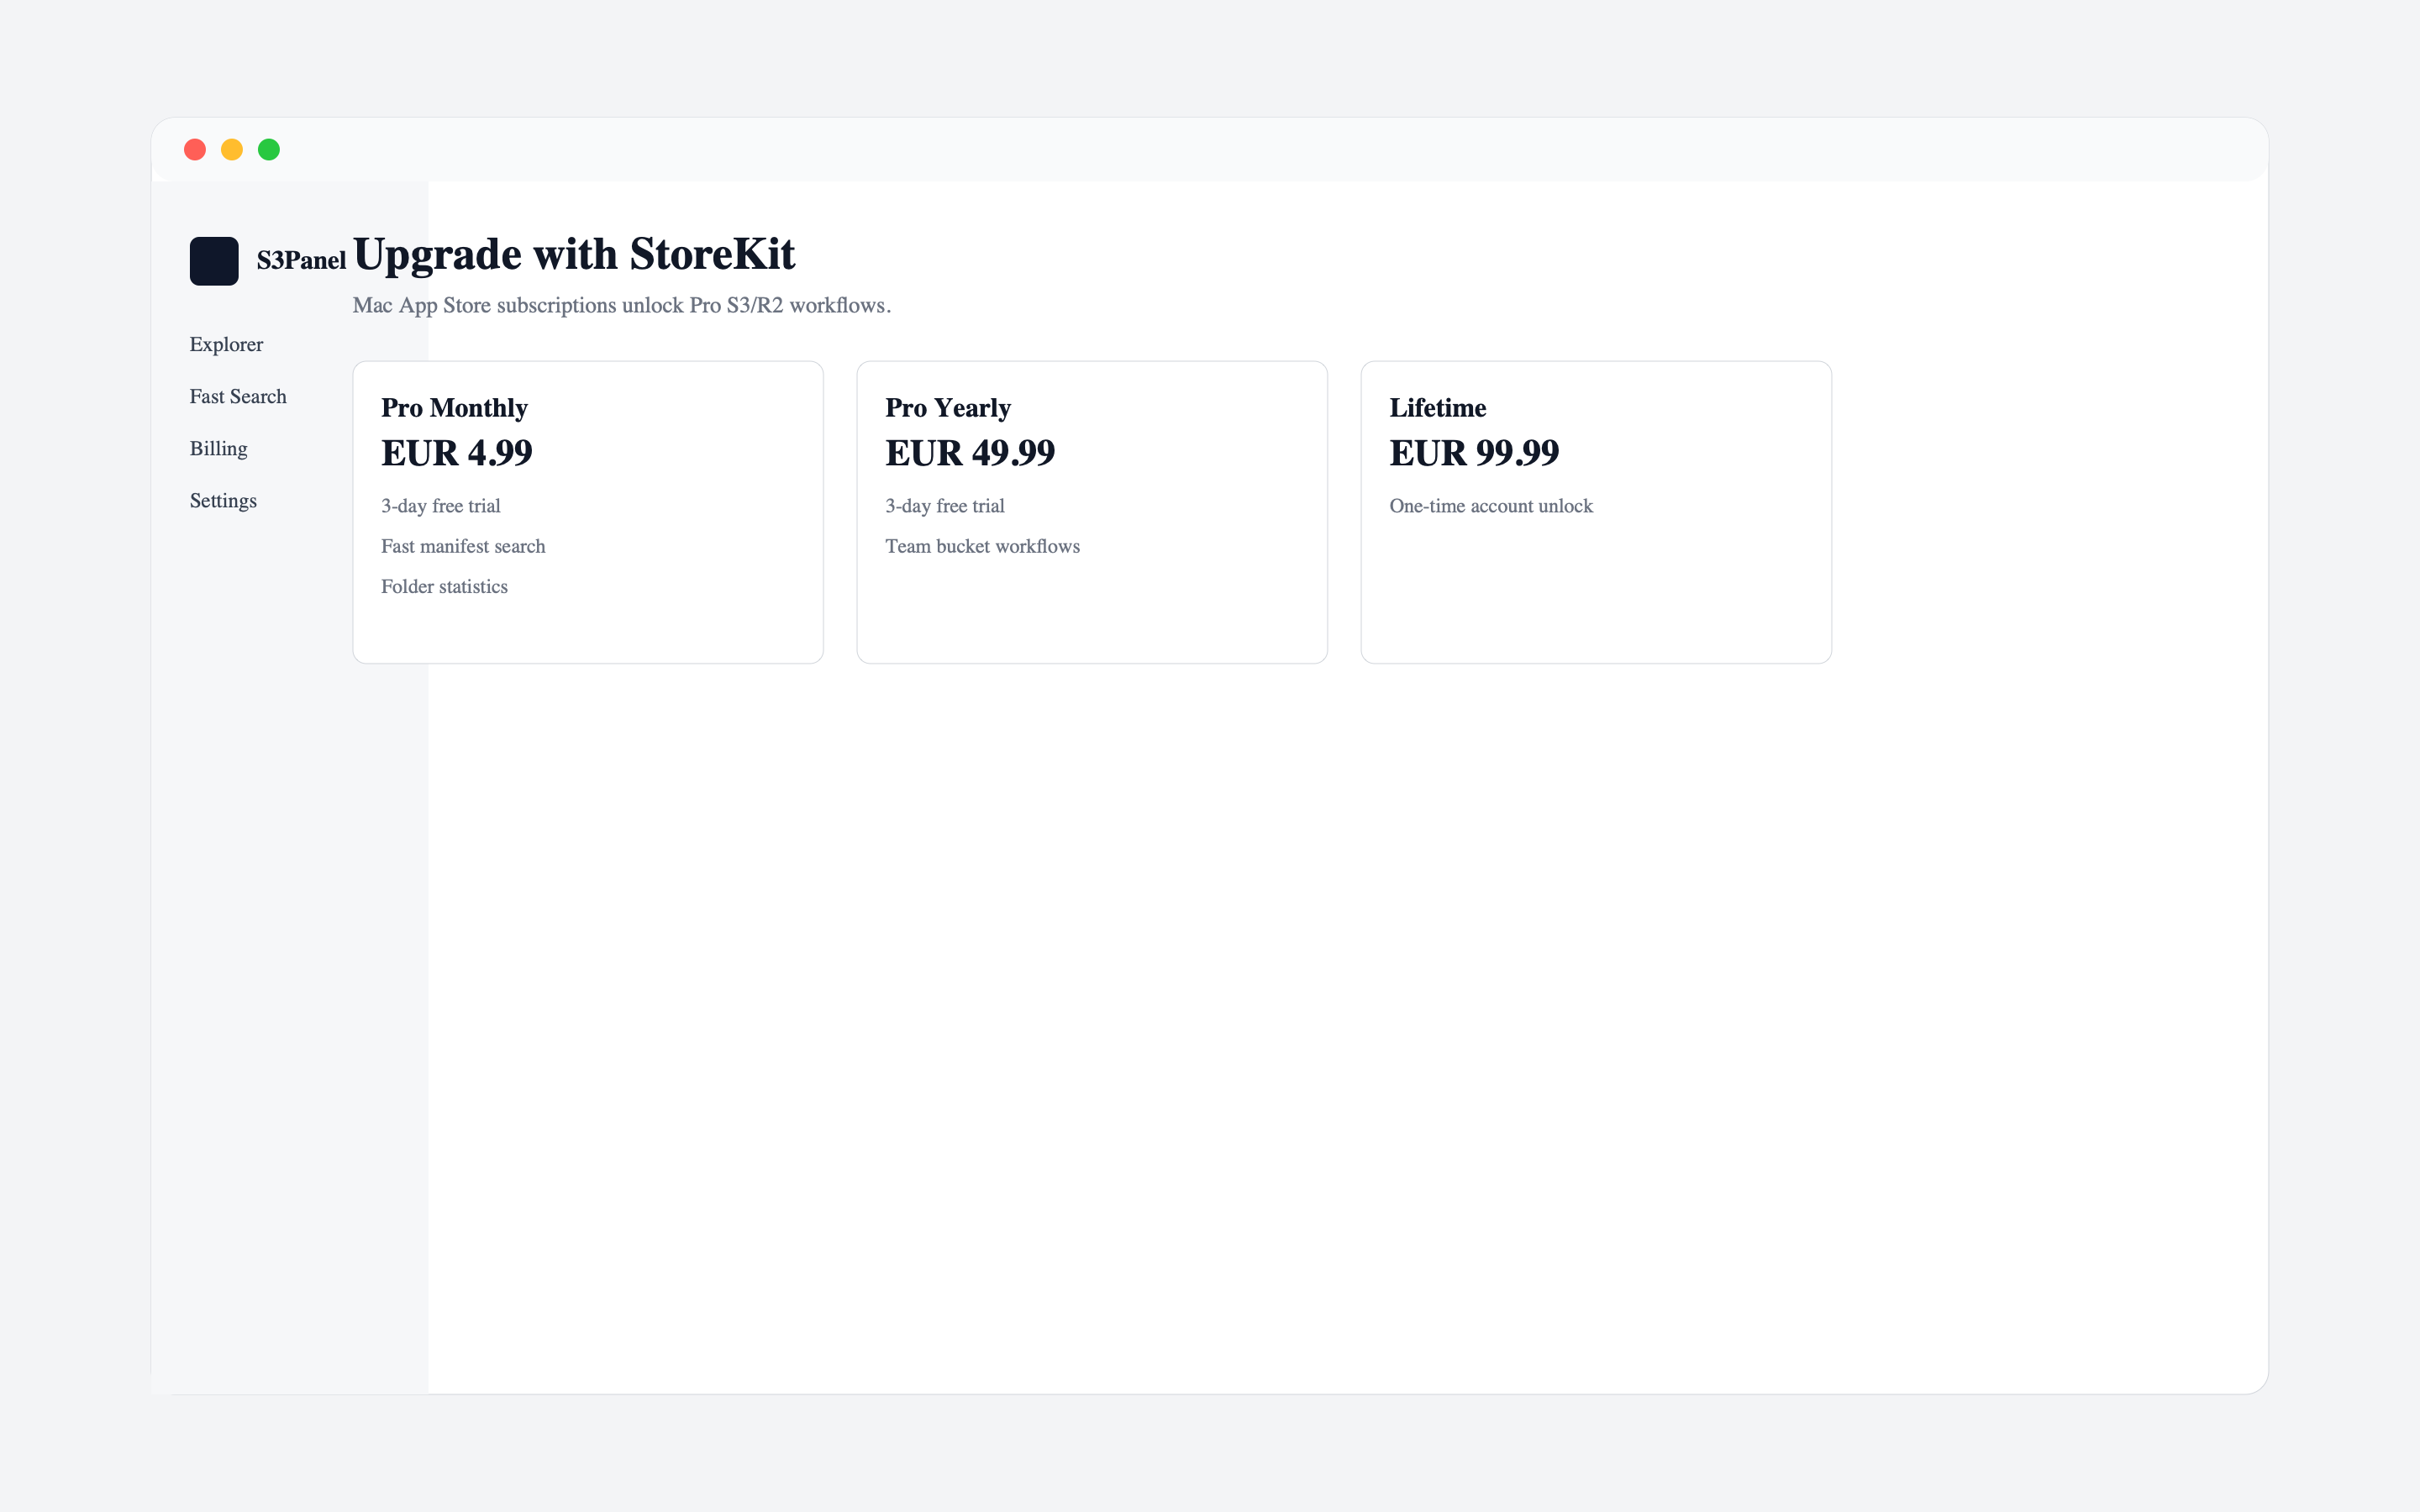Viewport: 2420px width, 1512px height.
Task: Minimize window using yellow button
Action: (x=232, y=150)
